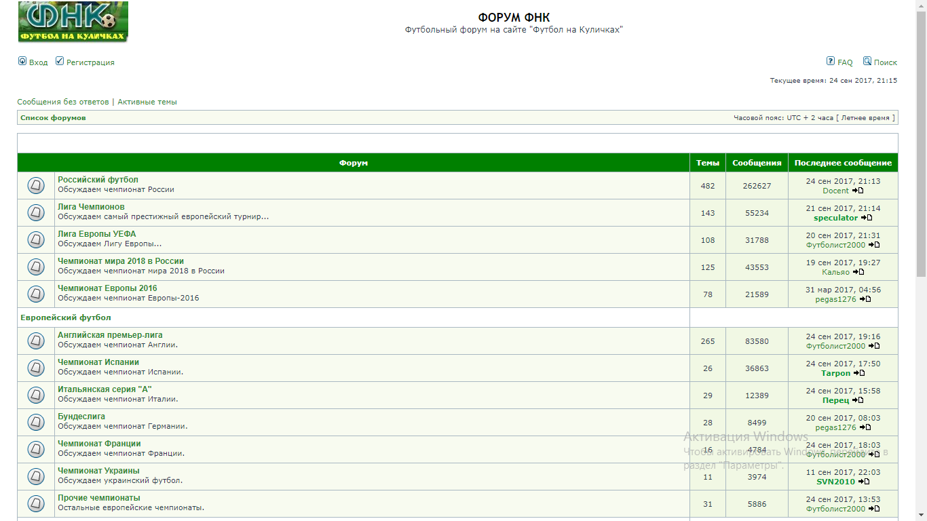Click forum icon beside Чемпионат мира 2018

pos(36,267)
